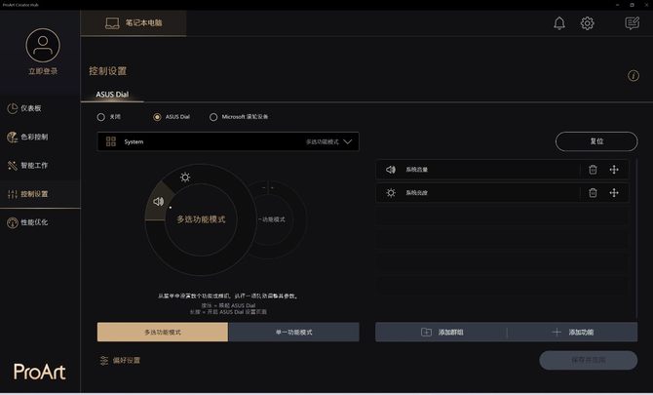Screen dimensions: 653x395
Task: Click the info icon beside 控制设置
Action: (634, 75)
